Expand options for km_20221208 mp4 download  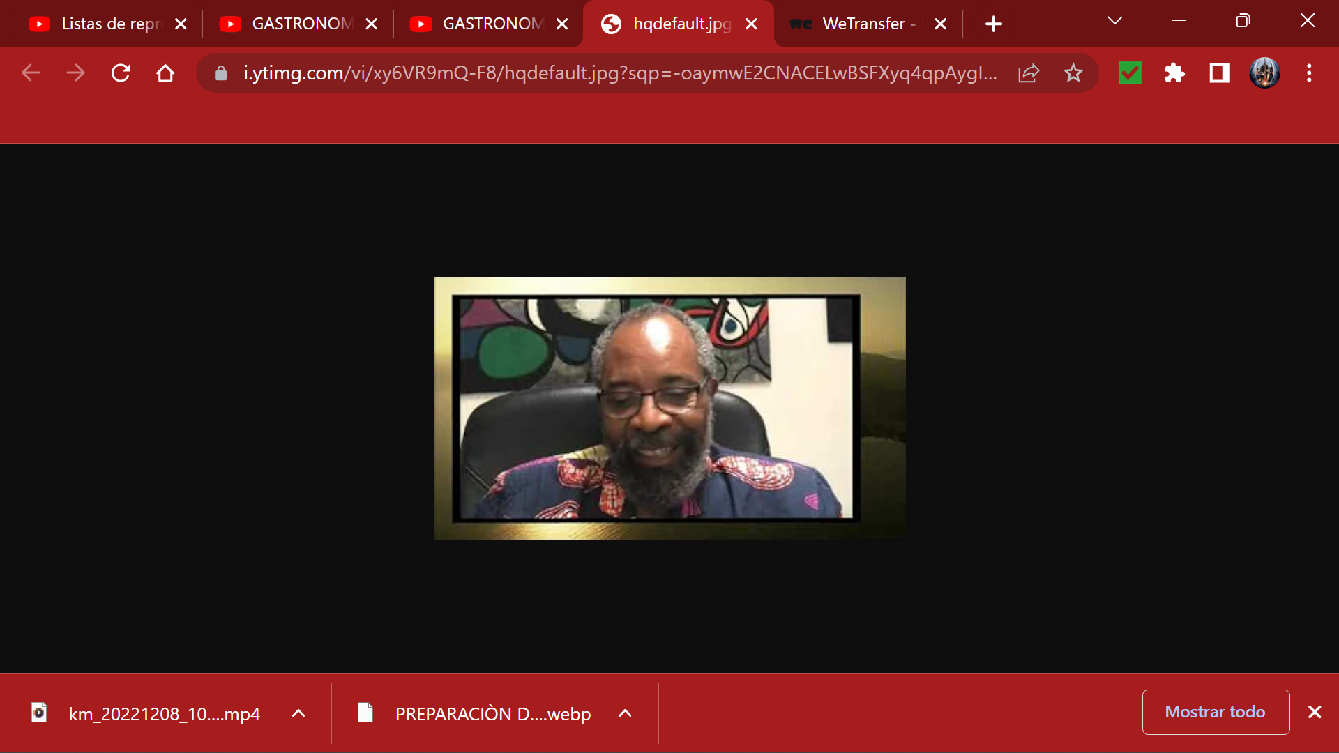[298, 713]
